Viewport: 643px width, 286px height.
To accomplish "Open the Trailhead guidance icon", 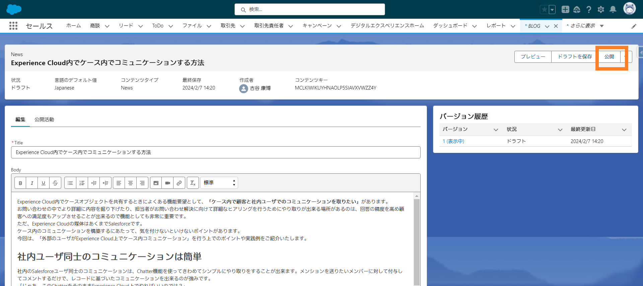I will point(577,10).
